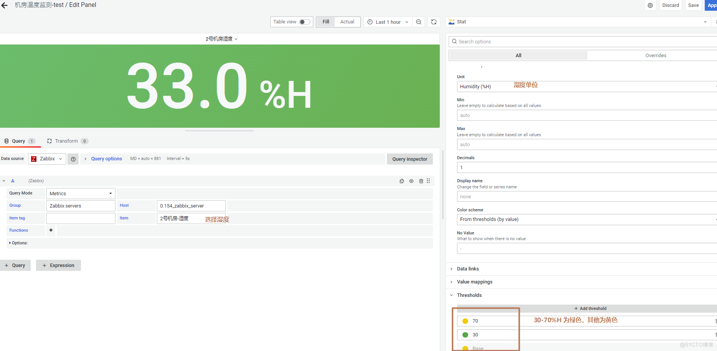This screenshot has width=717, height=351.
Task: Select the All options tab
Action: point(518,56)
